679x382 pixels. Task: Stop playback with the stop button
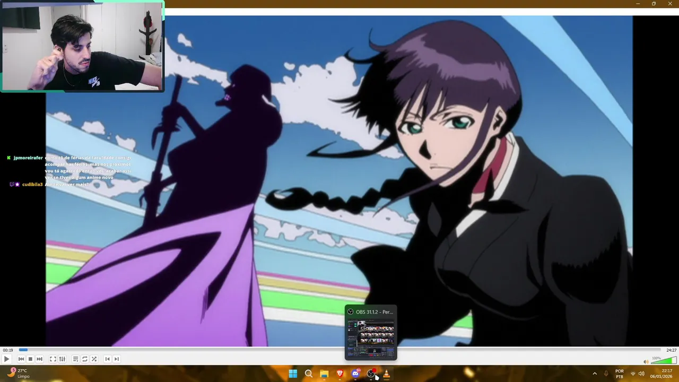[x=30, y=359]
